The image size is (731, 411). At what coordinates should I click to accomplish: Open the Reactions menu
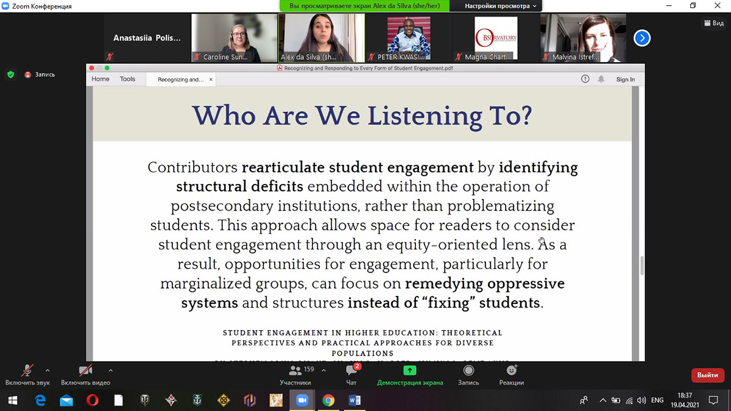(x=512, y=370)
